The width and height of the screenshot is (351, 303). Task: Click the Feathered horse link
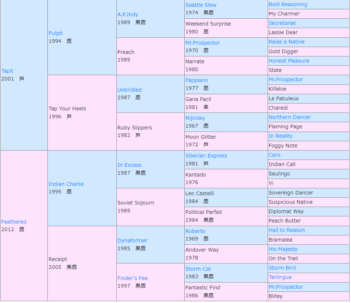click(14, 222)
